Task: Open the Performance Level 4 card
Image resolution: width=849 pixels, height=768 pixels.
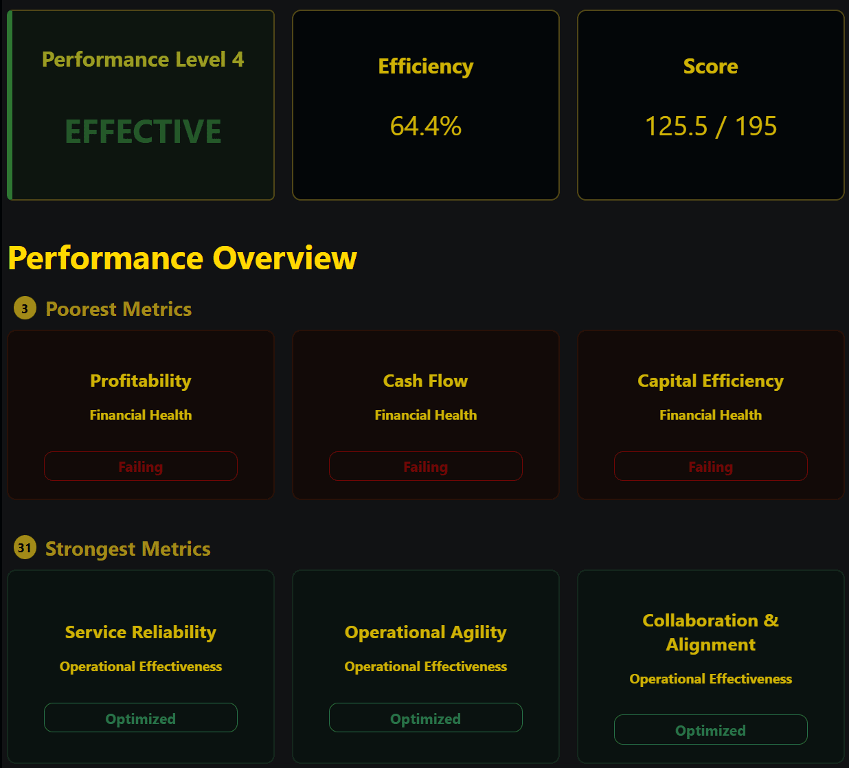Action: coord(141,105)
